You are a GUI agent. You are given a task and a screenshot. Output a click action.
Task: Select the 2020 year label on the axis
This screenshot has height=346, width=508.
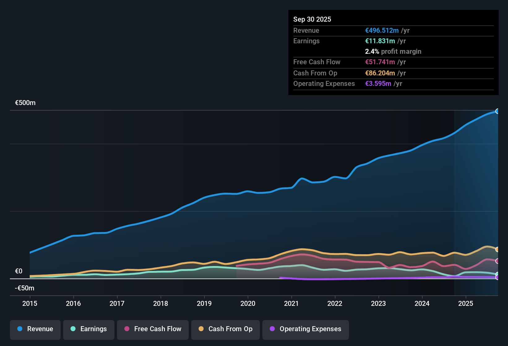248,304
